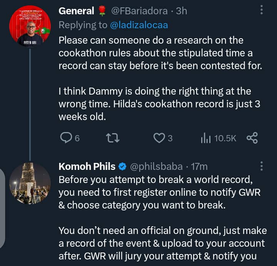
Task: Open the General display name profile
Action: [x=76, y=11]
